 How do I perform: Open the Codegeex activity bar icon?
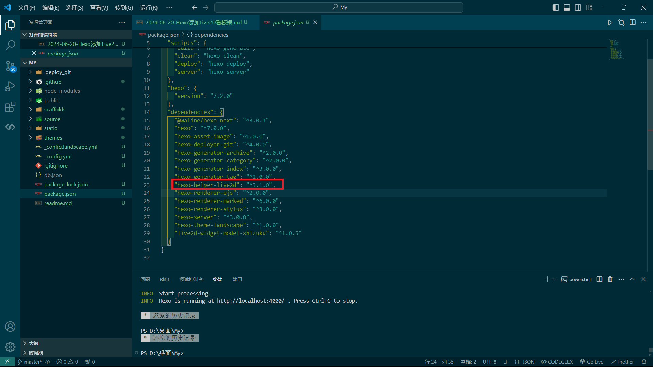point(10,127)
